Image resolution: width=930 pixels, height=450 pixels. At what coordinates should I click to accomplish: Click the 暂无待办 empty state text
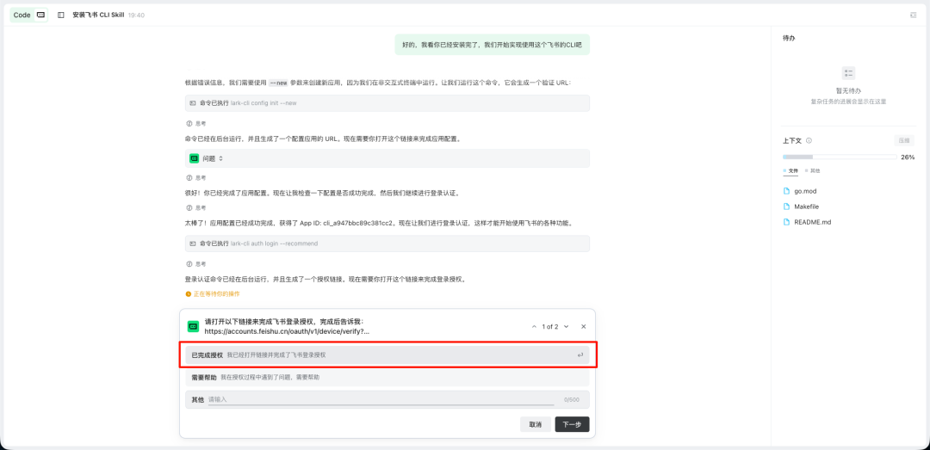[848, 91]
